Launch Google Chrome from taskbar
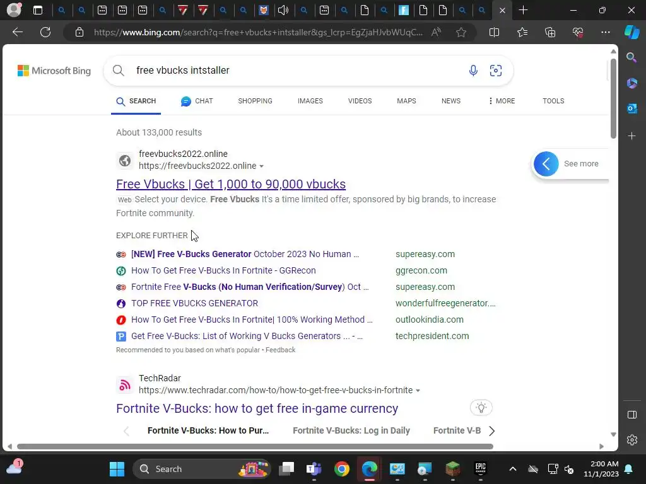The width and height of the screenshot is (646, 484). tap(341, 469)
